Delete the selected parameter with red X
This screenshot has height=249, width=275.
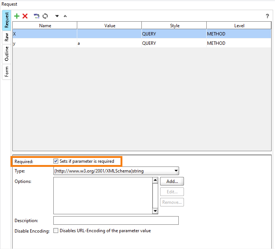click(25, 16)
